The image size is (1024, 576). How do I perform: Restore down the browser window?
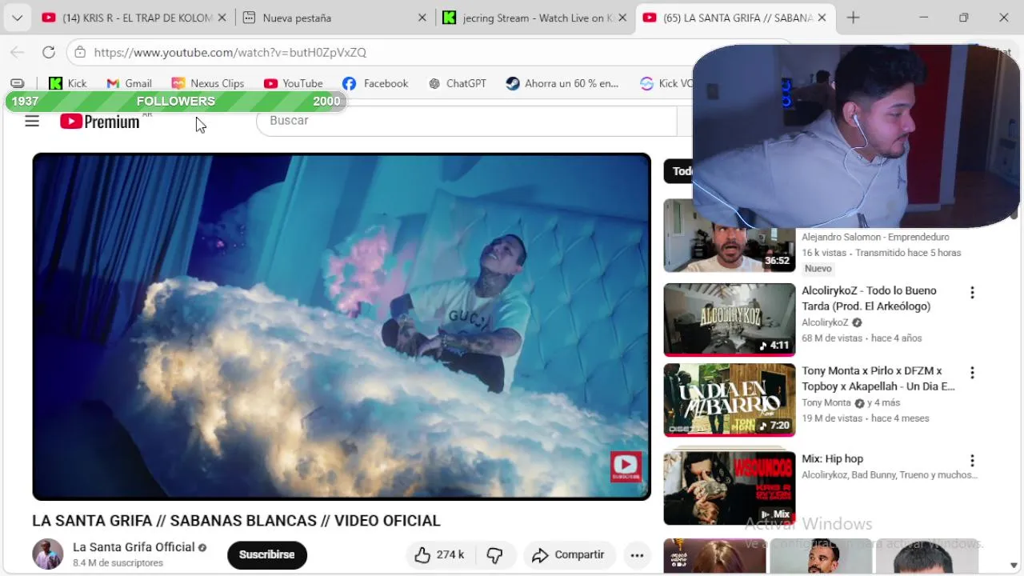pyautogui.click(x=964, y=18)
